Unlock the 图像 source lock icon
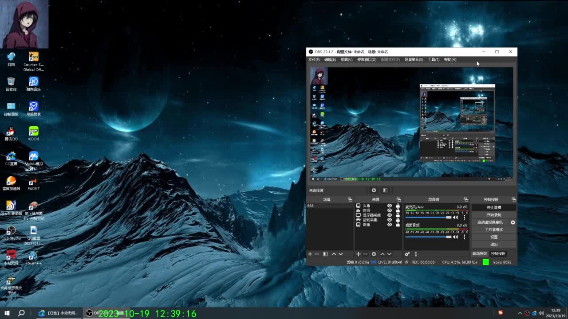This screenshot has height=319, width=568. click(x=398, y=225)
